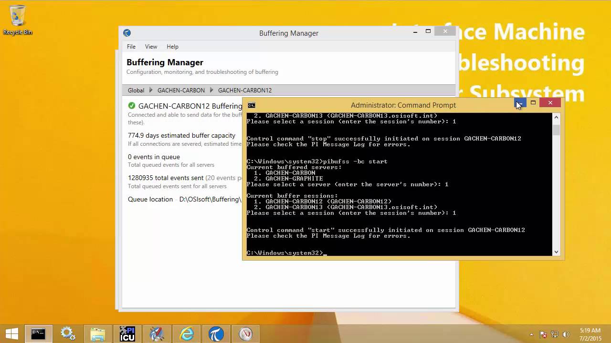Expand the arrow after the Global breadcrumb
The height and width of the screenshot is (343, 611).
coord(151,90)
